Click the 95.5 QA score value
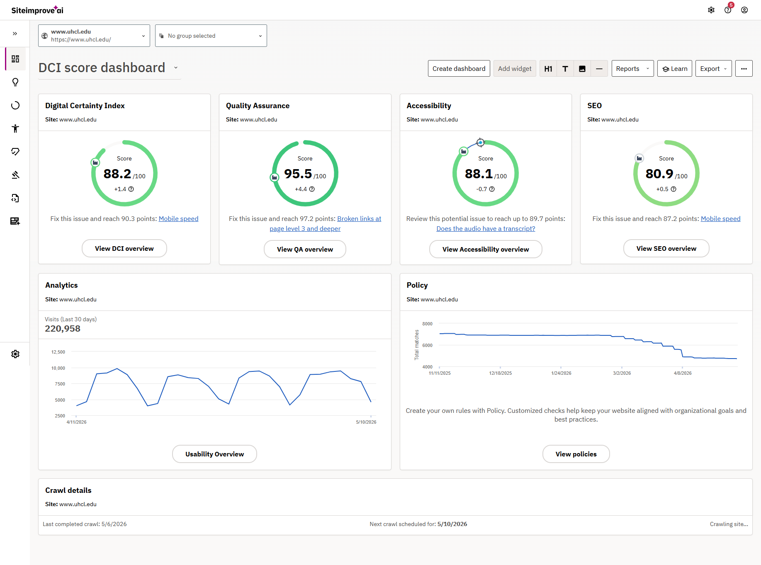Viewport: 761px width, 565px height. pos(298,174)
